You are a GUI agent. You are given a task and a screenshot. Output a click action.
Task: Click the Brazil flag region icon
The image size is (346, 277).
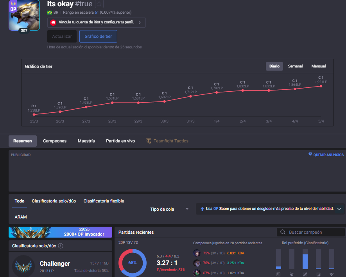[50, 12]
